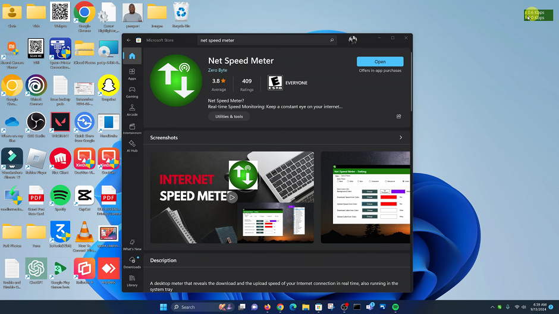Select the Snapchat desktop icon
Image resolution: width=559 pixels, height=314 pixels.
tap(109, 88)
